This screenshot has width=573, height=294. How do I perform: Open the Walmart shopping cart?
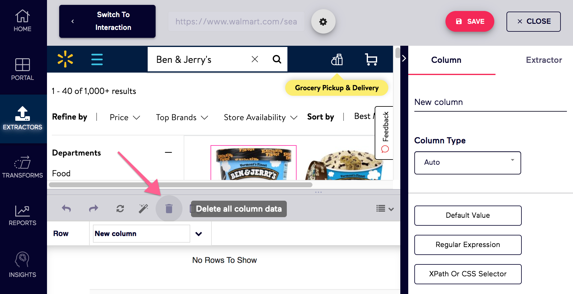pyautogui.click(x=372, y=59)
